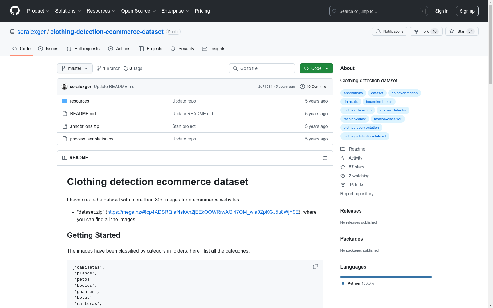Open the Activity link in About
The image size is (493, 308).
point(352,158)
